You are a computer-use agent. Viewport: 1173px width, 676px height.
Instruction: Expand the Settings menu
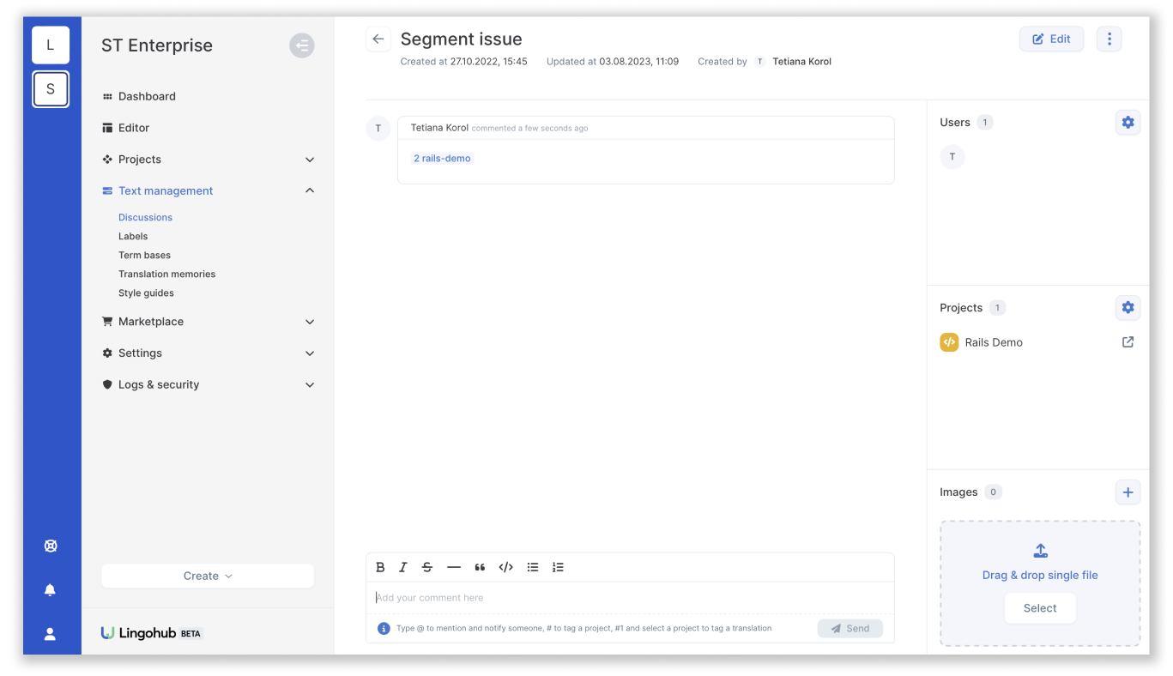point(310,353)
